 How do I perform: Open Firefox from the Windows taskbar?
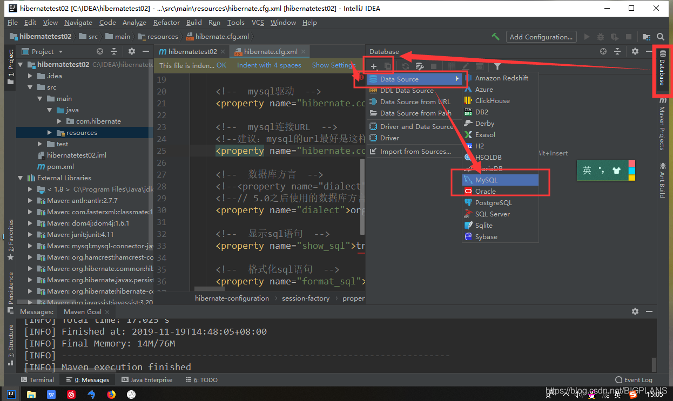(111, 395)
